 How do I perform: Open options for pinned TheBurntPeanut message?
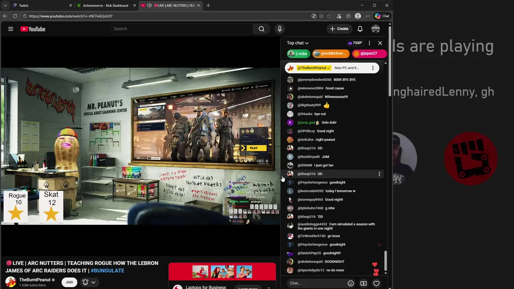point(373,68)
